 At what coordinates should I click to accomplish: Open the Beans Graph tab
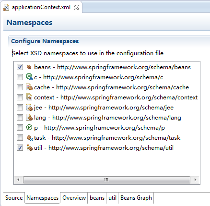[x=136, y=198]
